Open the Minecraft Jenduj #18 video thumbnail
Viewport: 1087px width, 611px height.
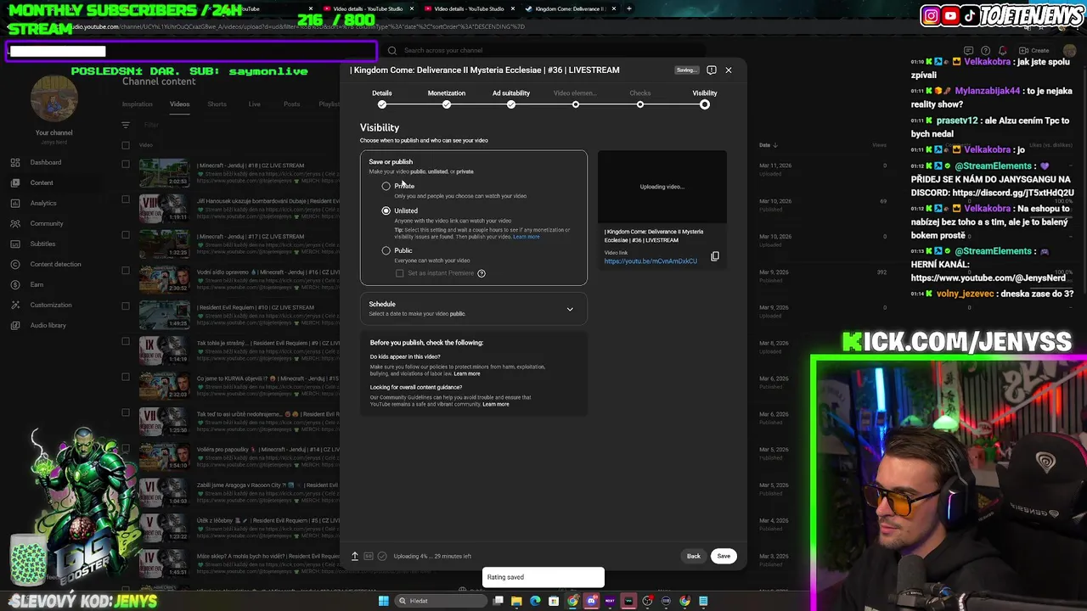click(x=164, y=172)
